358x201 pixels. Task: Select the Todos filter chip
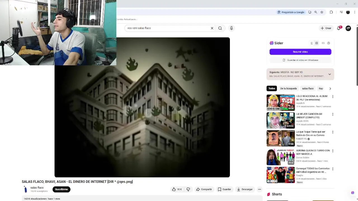[272, 88]
